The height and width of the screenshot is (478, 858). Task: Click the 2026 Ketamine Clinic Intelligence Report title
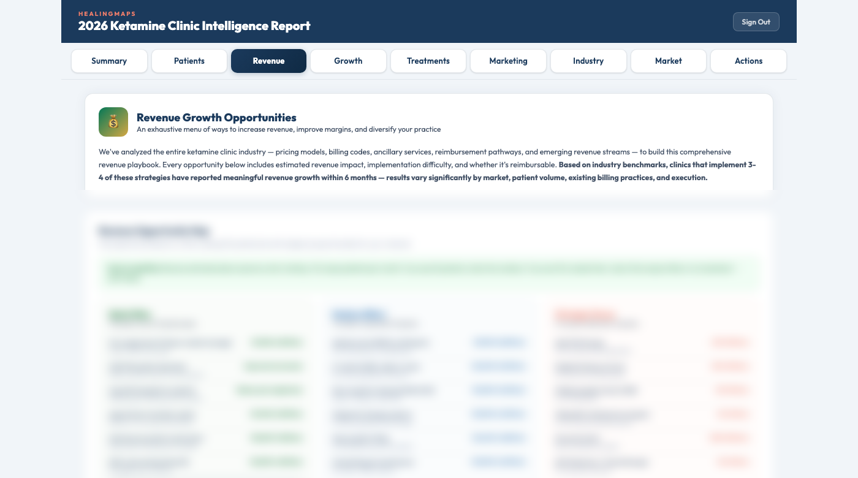(194, 26)
